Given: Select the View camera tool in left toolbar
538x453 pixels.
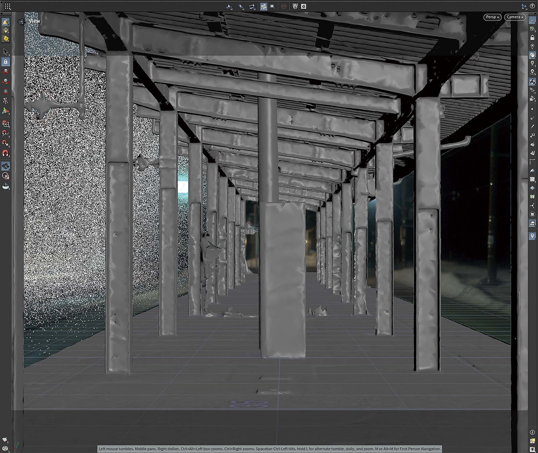Looking at the screenshot, I should 5,166.
